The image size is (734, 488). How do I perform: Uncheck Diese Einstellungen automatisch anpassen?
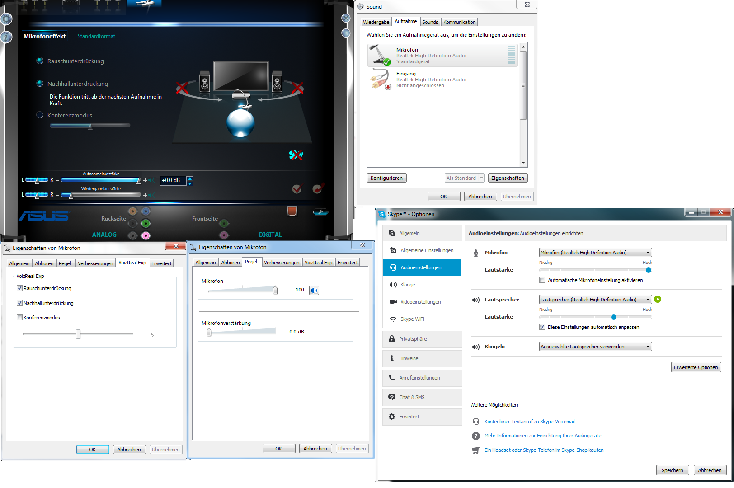tap(542, 327)
